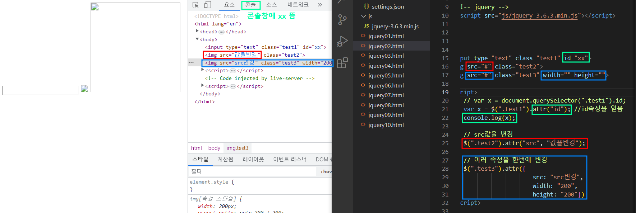Click the small broken image next to the input

point(84,89)
